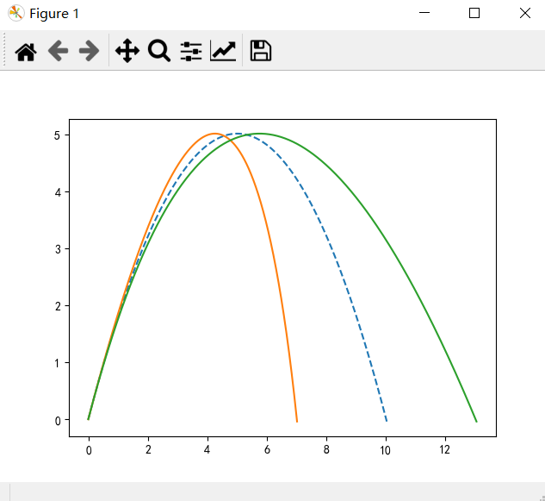This screenshot has width=545, height=501.
Task: Open edit axis and curve parameters
Action: coord(223,51)
